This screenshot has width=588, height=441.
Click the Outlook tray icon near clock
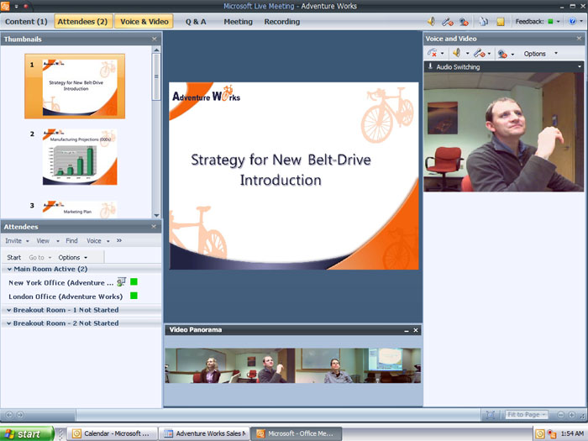tap(539, 434)
